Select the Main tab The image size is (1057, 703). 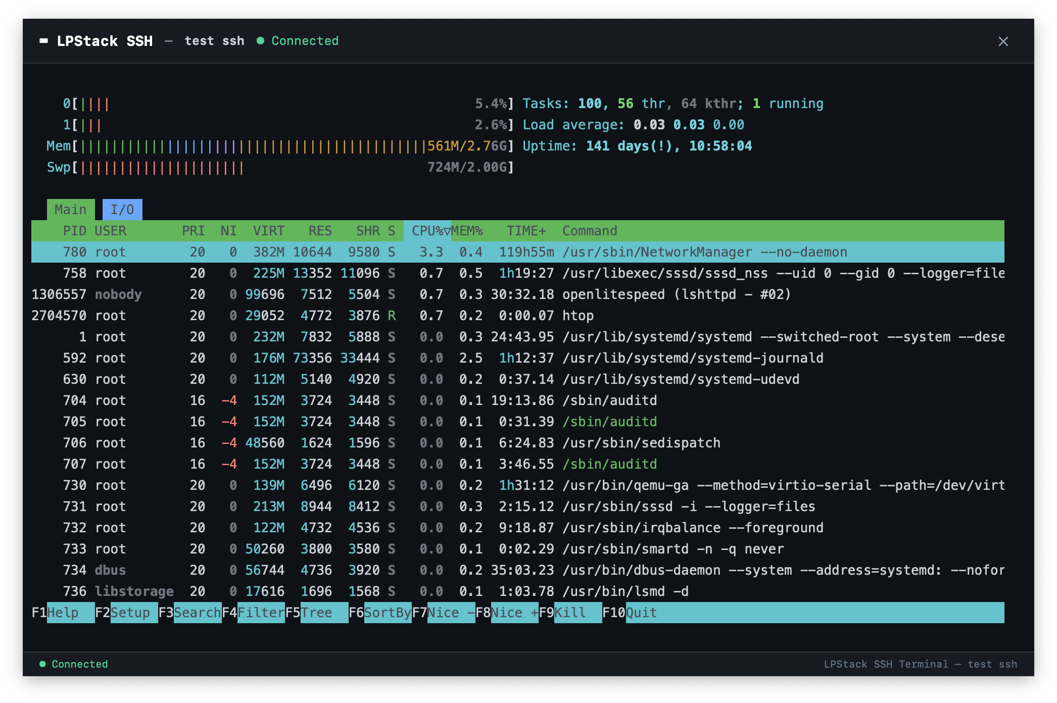coord(71,209)
